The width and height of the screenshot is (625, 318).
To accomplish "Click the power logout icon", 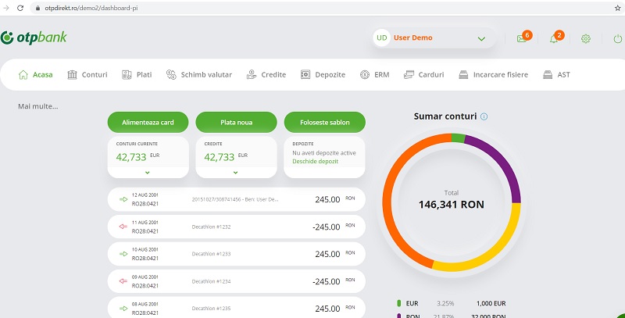I will 618,38.
